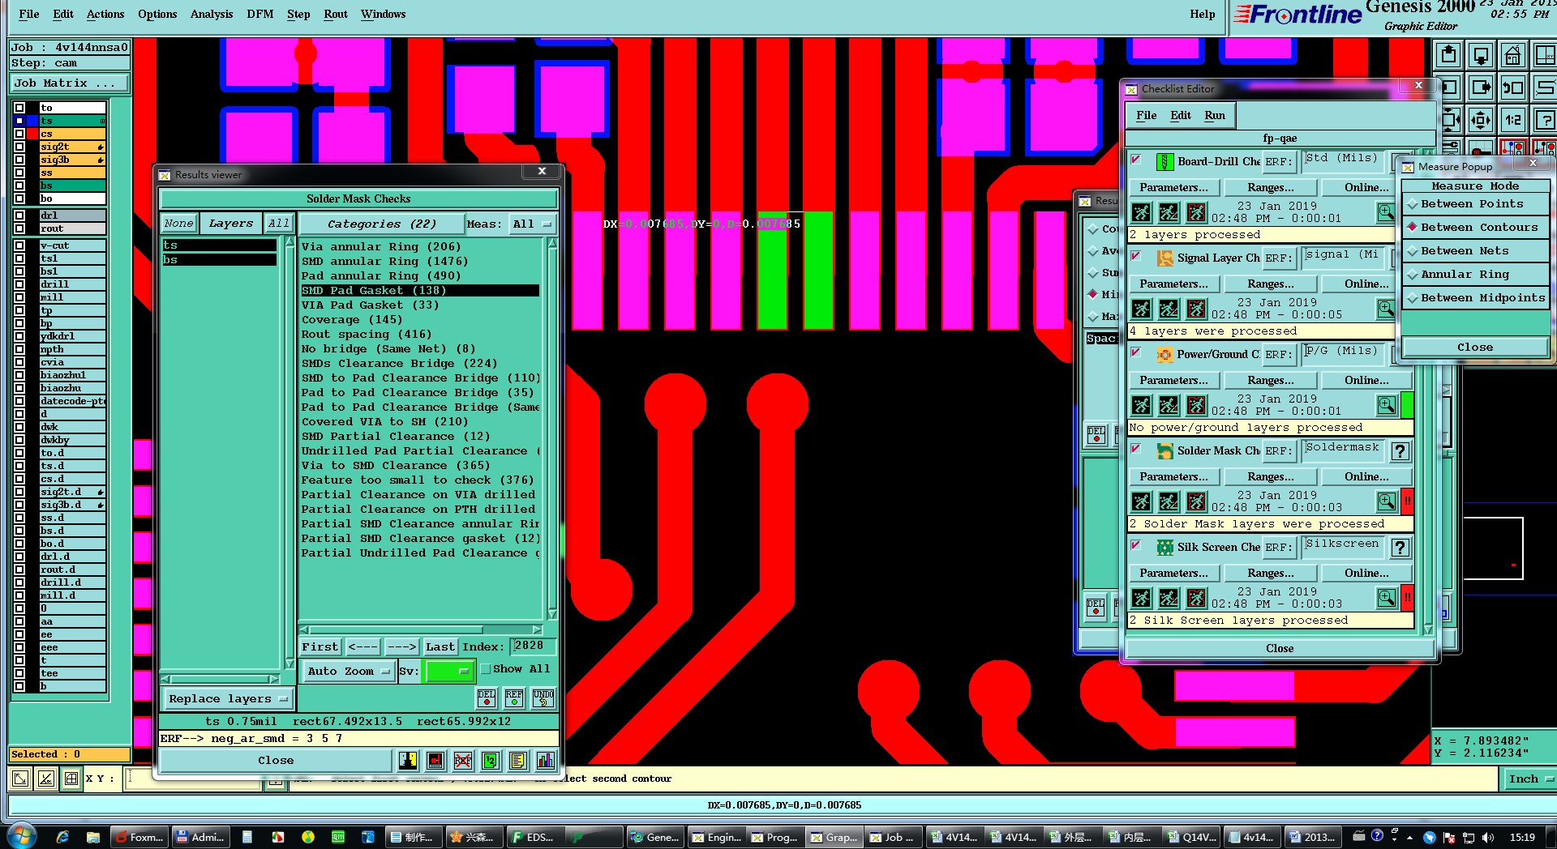Open the File menu in the main menu bar

29,15
